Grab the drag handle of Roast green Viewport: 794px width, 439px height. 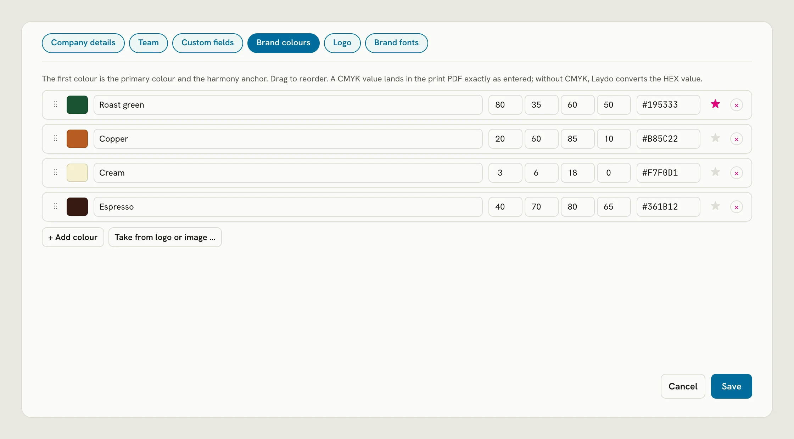(55, 104)
